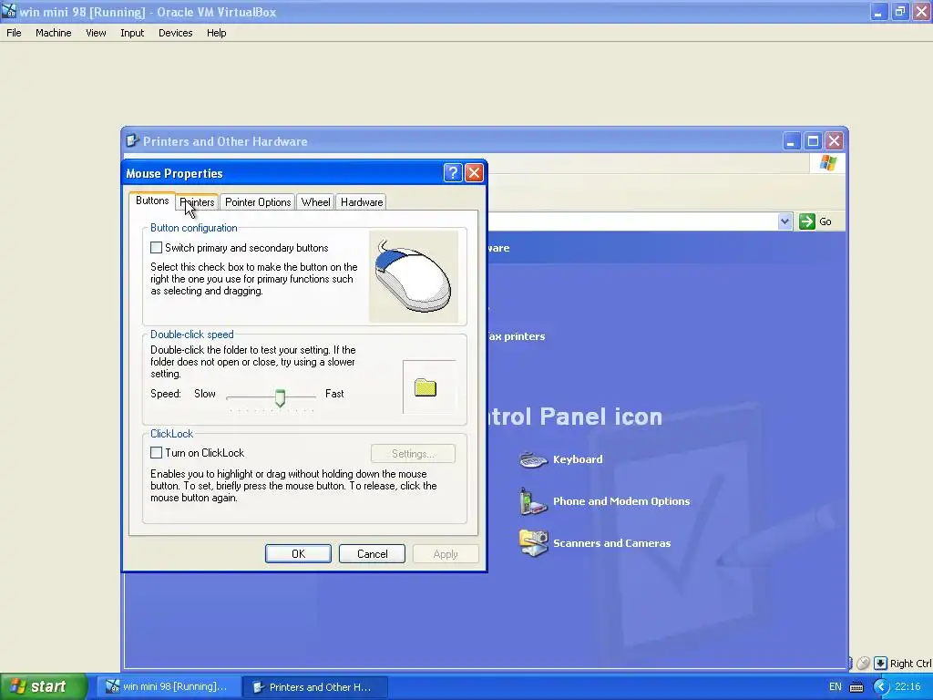
Task: Open the Pointer Options tab
Action: click(258, 202)
